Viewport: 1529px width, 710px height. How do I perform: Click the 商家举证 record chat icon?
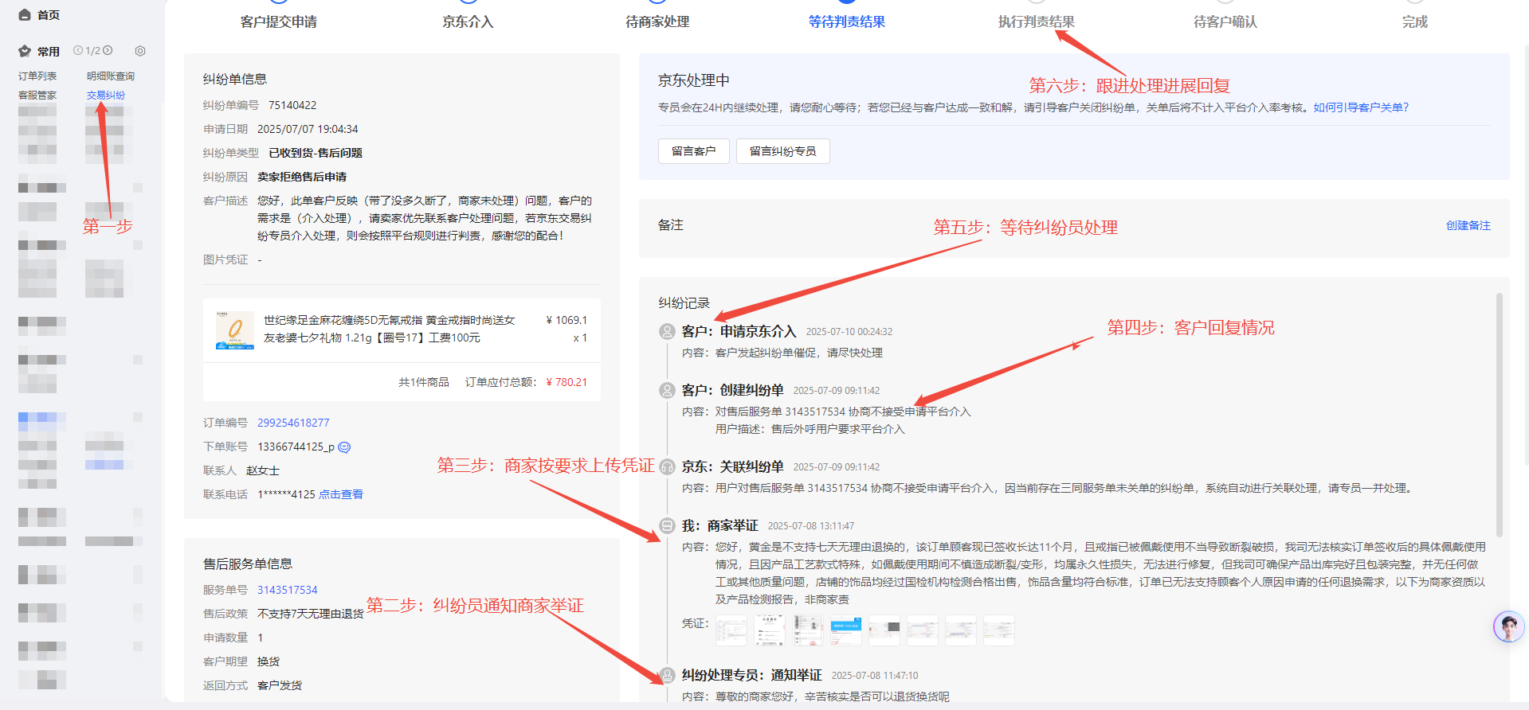click(667, 525)
